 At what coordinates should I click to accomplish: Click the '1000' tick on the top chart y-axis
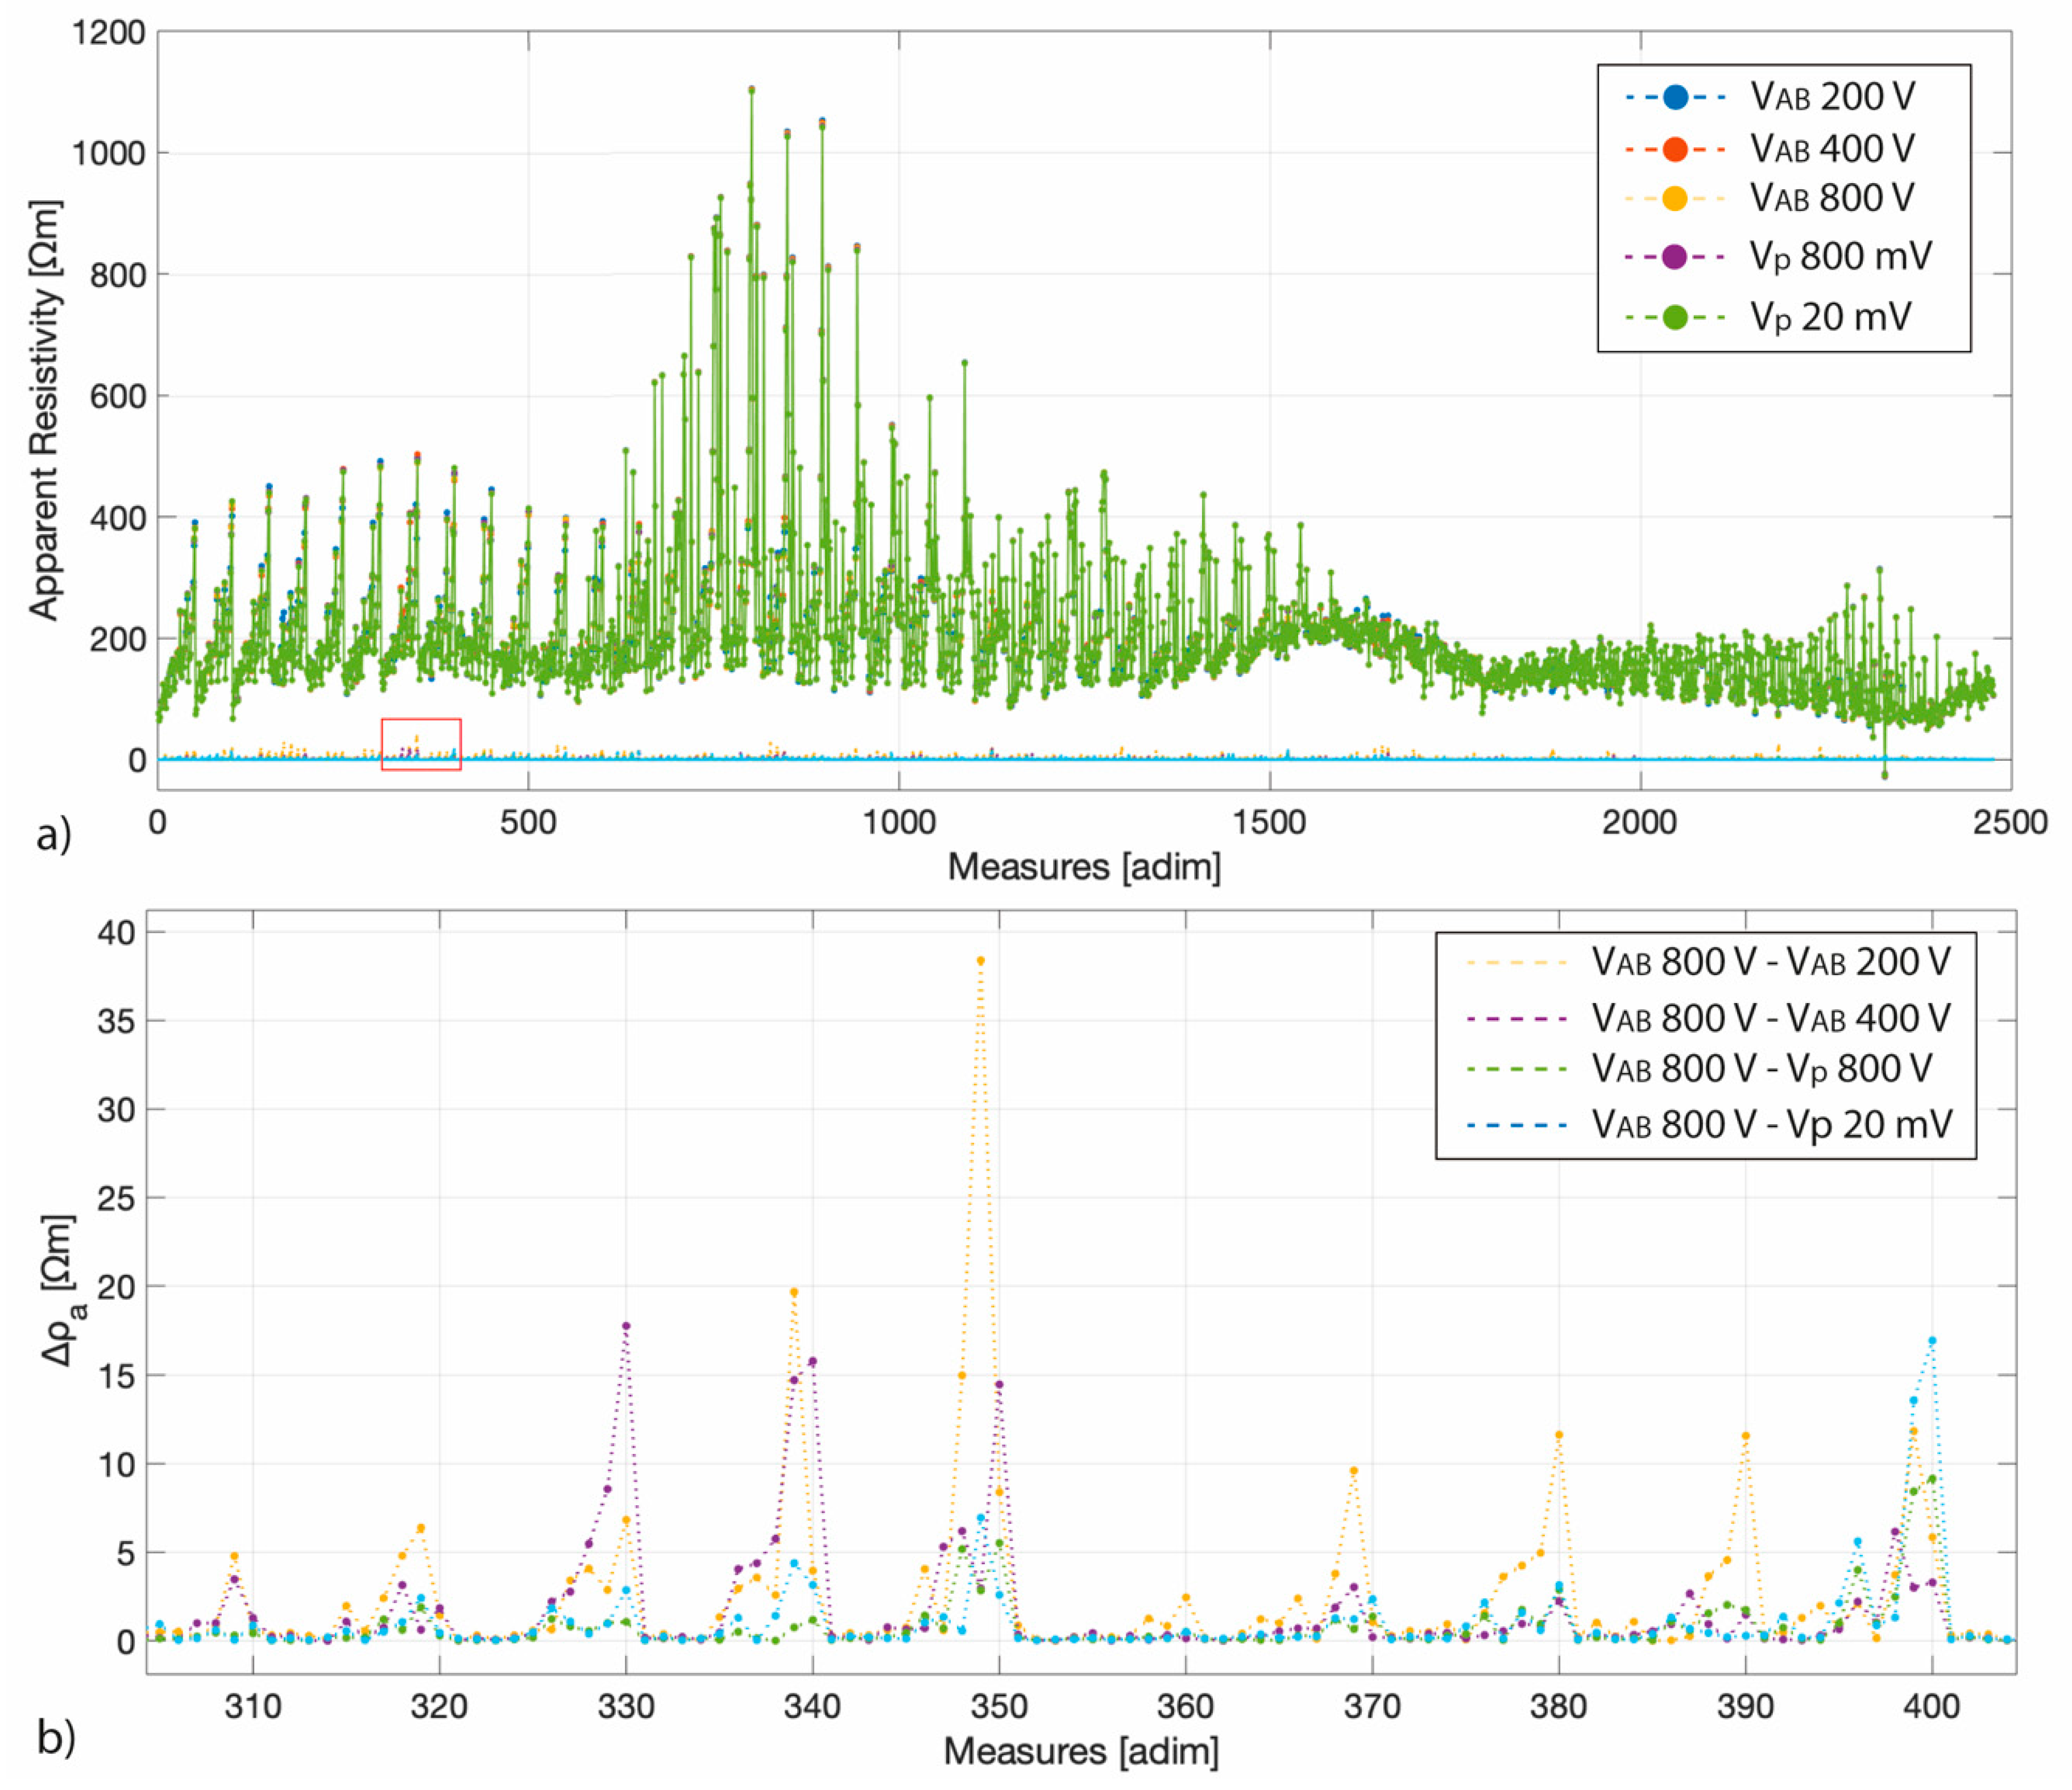pyautogui.click(x=108, y=154)
